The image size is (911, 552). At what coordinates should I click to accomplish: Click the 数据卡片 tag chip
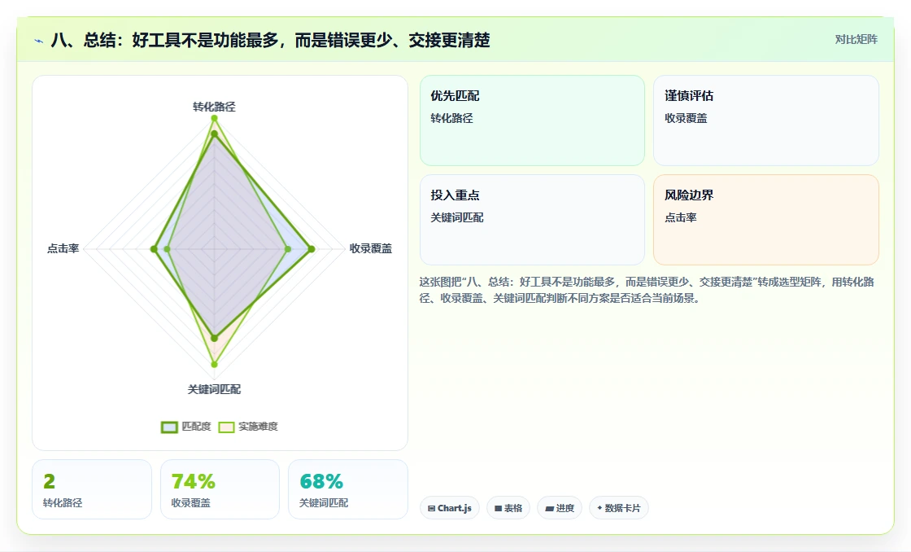click(619, 508)
